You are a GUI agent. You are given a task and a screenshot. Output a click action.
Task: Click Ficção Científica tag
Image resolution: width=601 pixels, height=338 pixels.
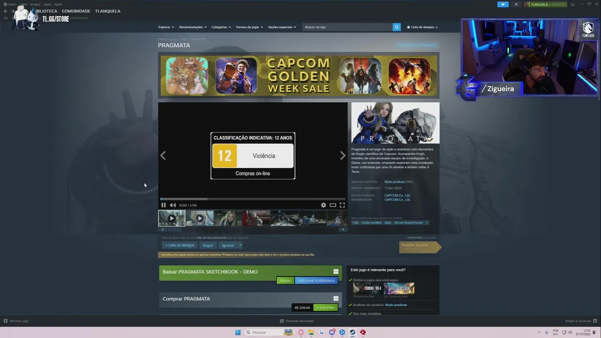371,223
